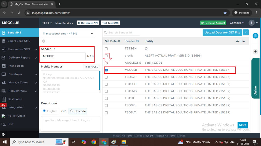Click the Developer sidebar icon
Viewport: 261px width, 146px height.
tap(4, 74)
